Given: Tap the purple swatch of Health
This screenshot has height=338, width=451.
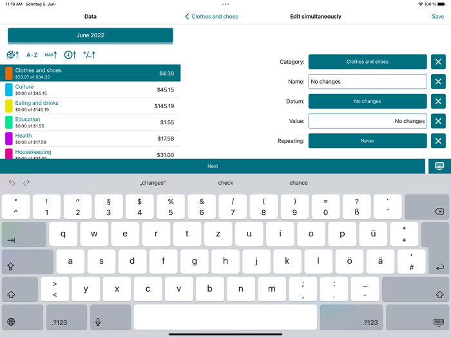Looking at the screenshot, I should (x=9, y=138).
